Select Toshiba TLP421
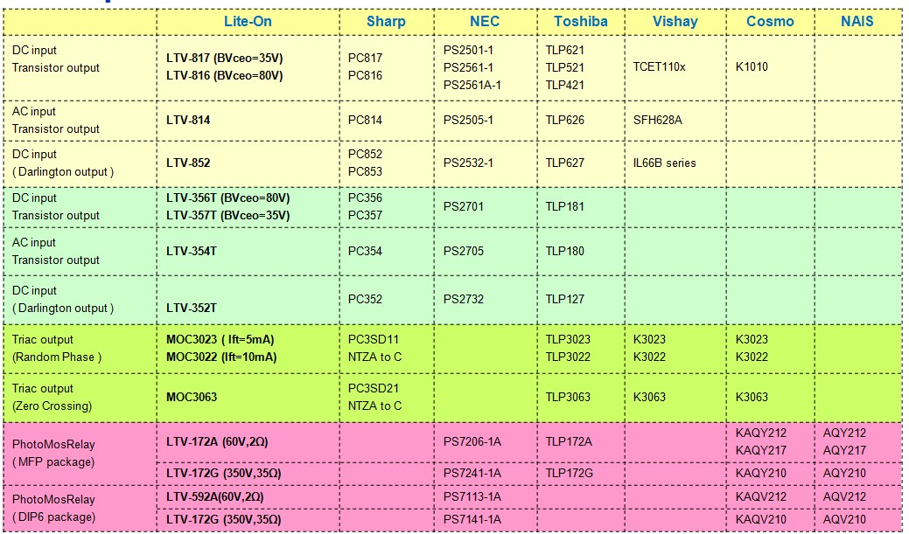909x534 pixels. click(564, 85)
